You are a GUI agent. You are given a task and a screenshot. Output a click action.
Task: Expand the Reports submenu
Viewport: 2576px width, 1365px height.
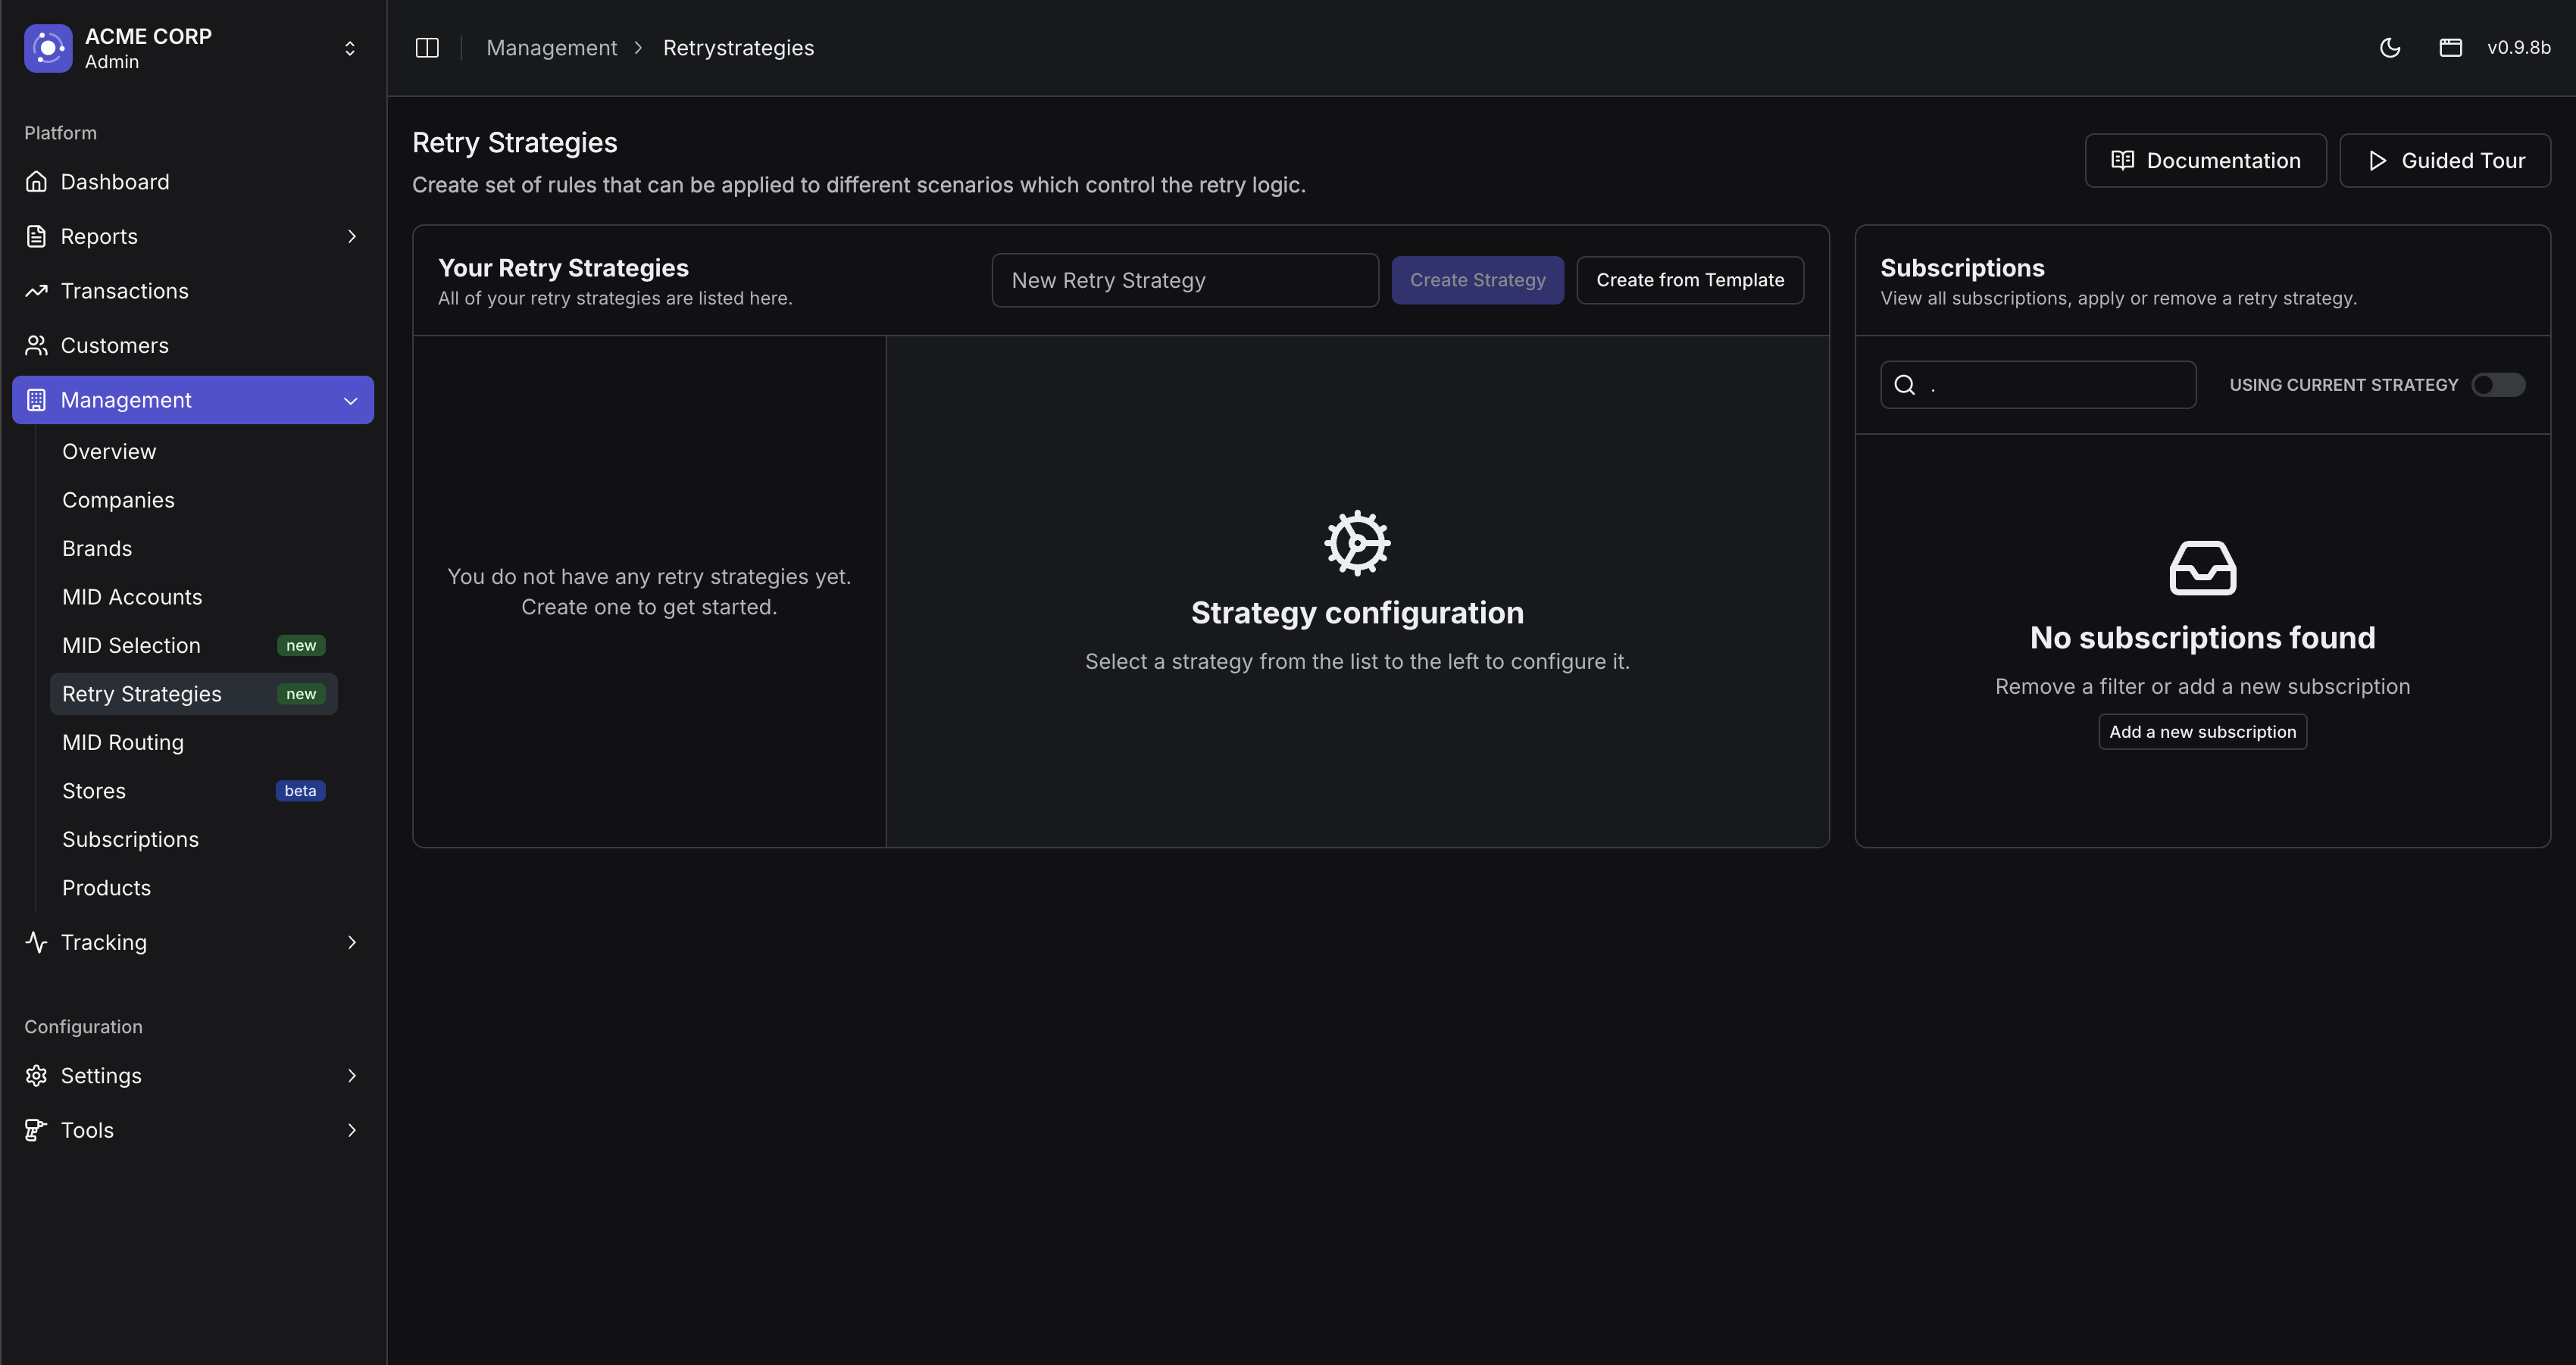point(351,236)
